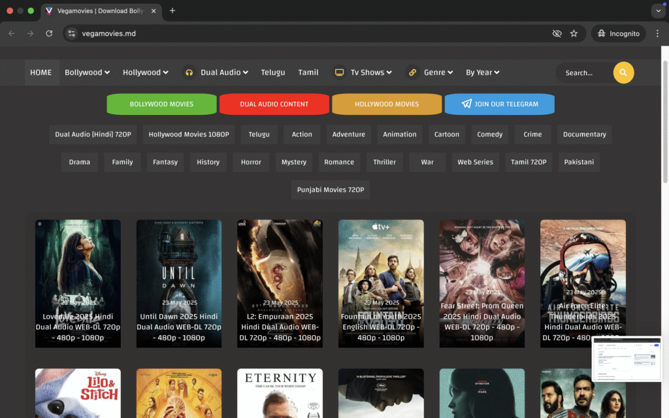Select the Horror category tag
The height and width of the screenshot is (418, 669).
[251, 162]
